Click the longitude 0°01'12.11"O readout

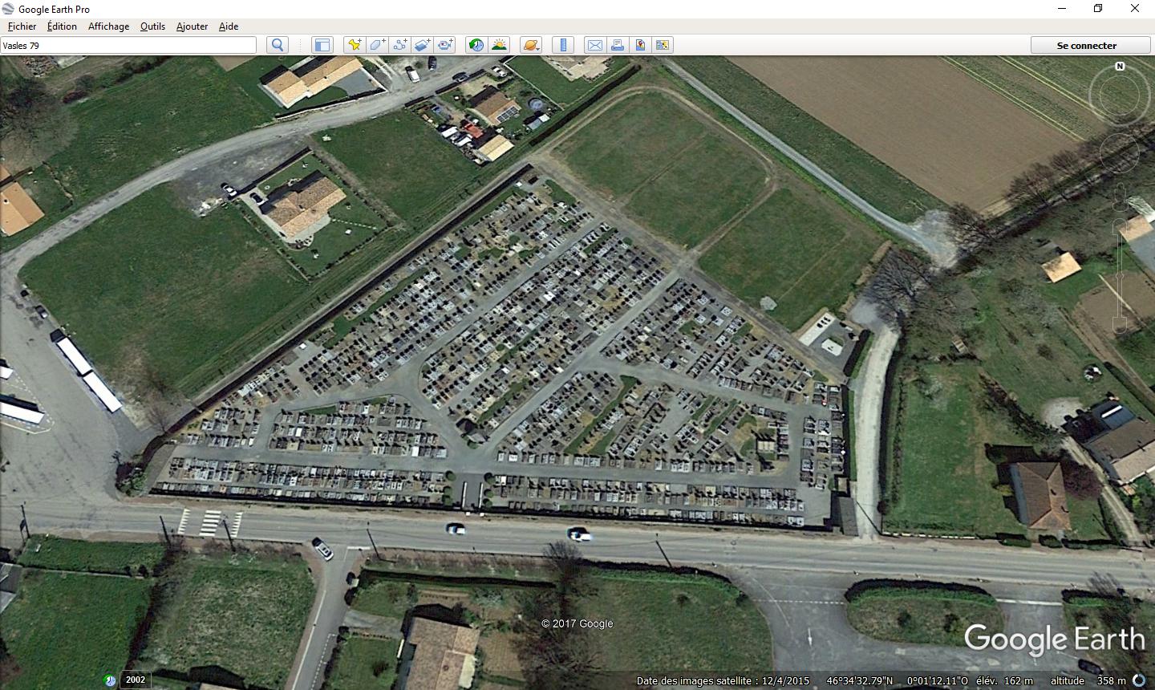(x=937, y=680)
